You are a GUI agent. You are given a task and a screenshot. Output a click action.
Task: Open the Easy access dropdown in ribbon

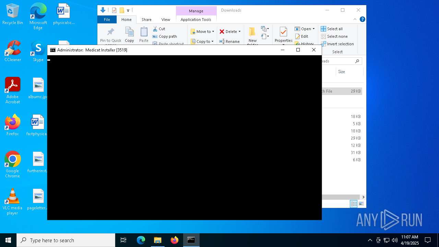pos(265,36)
